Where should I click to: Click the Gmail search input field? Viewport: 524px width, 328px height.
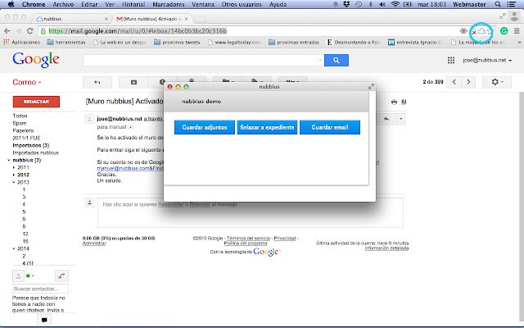pos(202,60)
